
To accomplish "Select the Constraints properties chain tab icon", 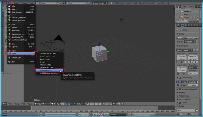I will pyautogui.click(x=197, y=26).
